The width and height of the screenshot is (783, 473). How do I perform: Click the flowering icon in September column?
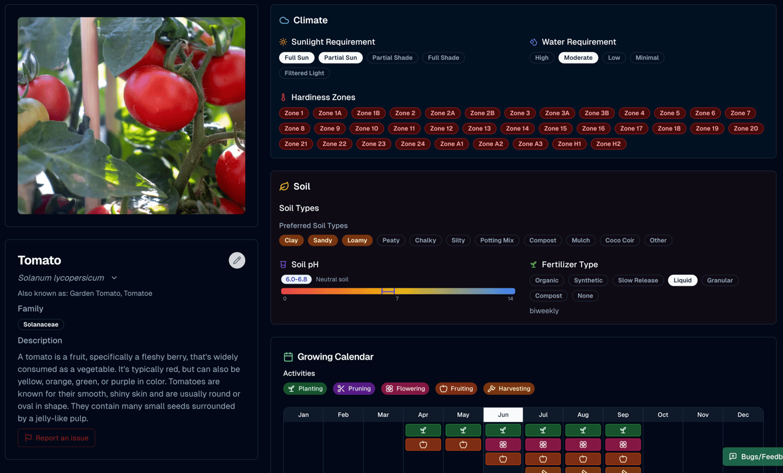click(x=623, y=444)
